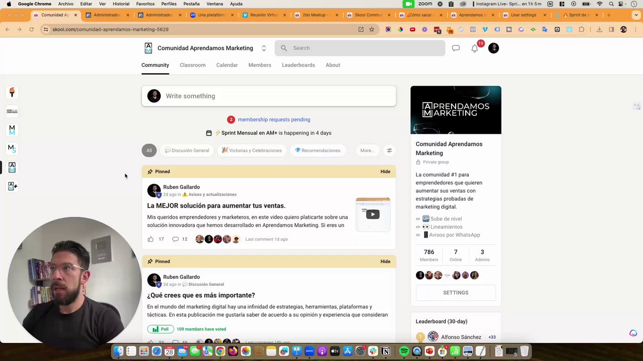Open the Members tab
643x361 pixels.
pyautogui.click(x=260, y=65)
